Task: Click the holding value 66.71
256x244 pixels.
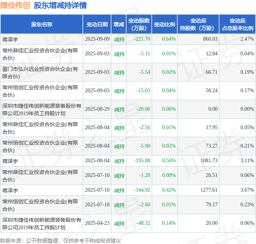Action: coord(212,72)
